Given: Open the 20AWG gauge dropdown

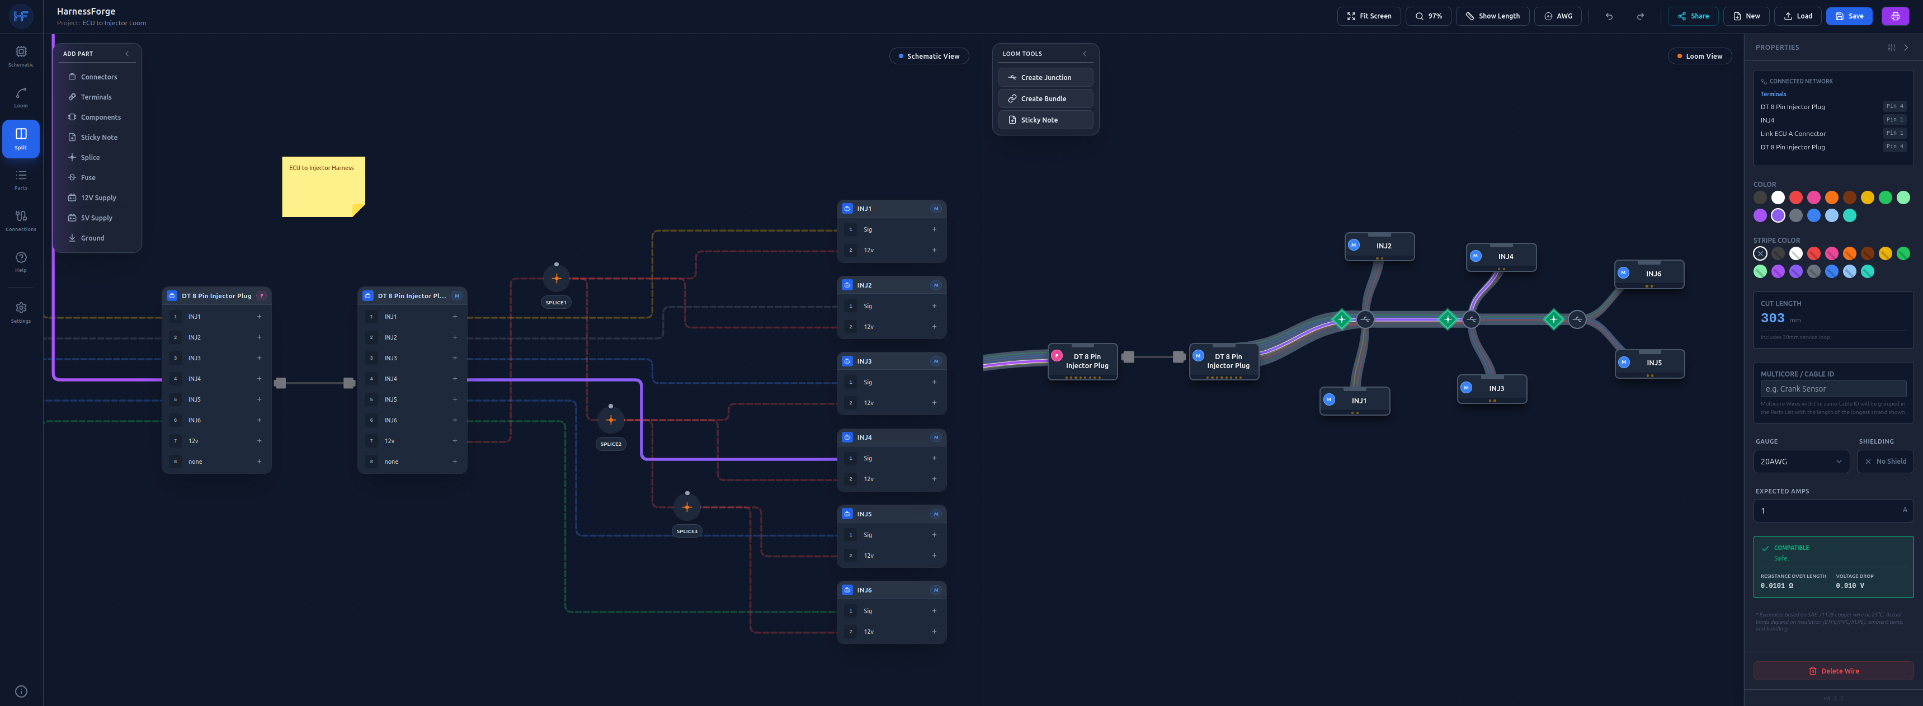Looking at the screenshot, I should 1801,461.
